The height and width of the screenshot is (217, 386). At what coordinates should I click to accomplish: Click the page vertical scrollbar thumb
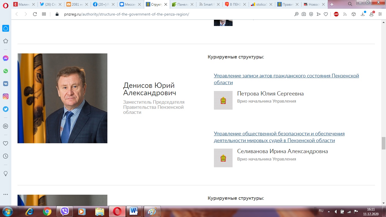tap(383, 143)
